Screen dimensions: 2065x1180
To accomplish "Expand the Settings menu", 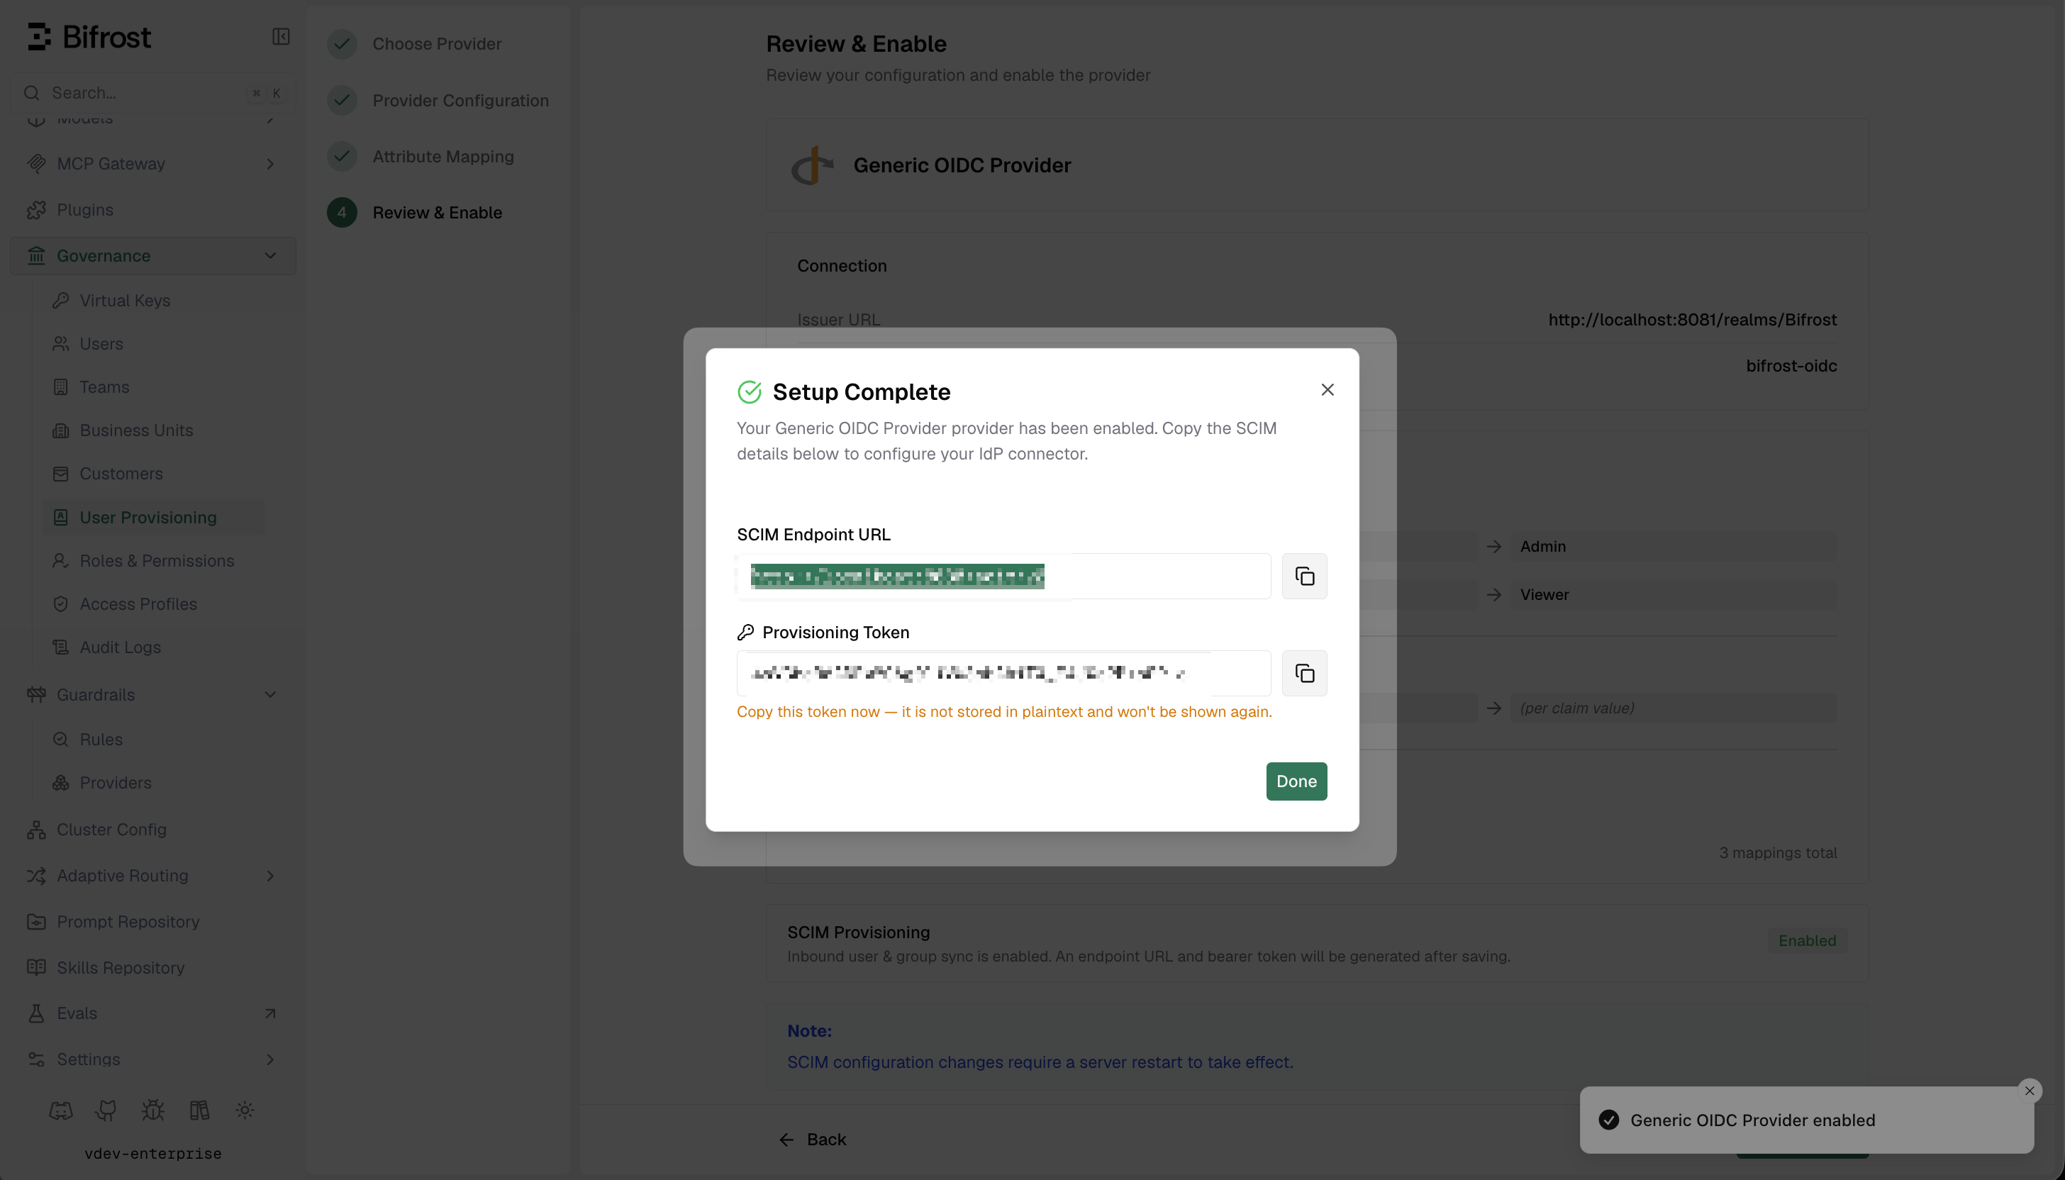I will [152, 1060].
